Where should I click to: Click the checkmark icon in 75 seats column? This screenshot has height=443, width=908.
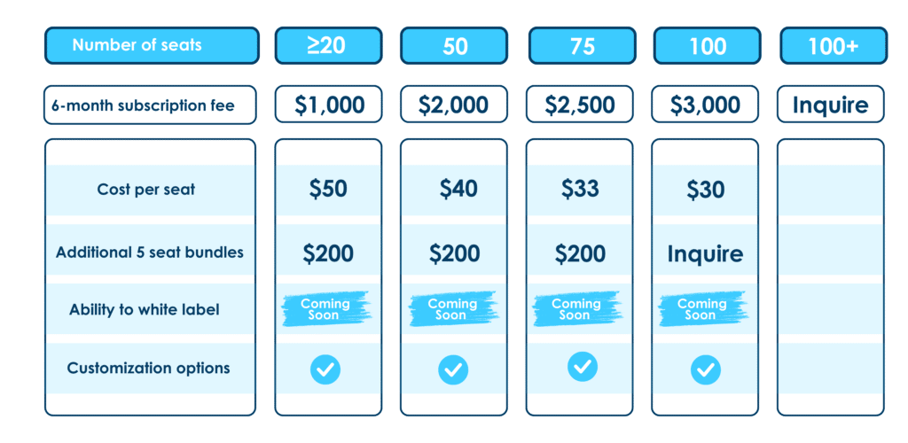582,367
